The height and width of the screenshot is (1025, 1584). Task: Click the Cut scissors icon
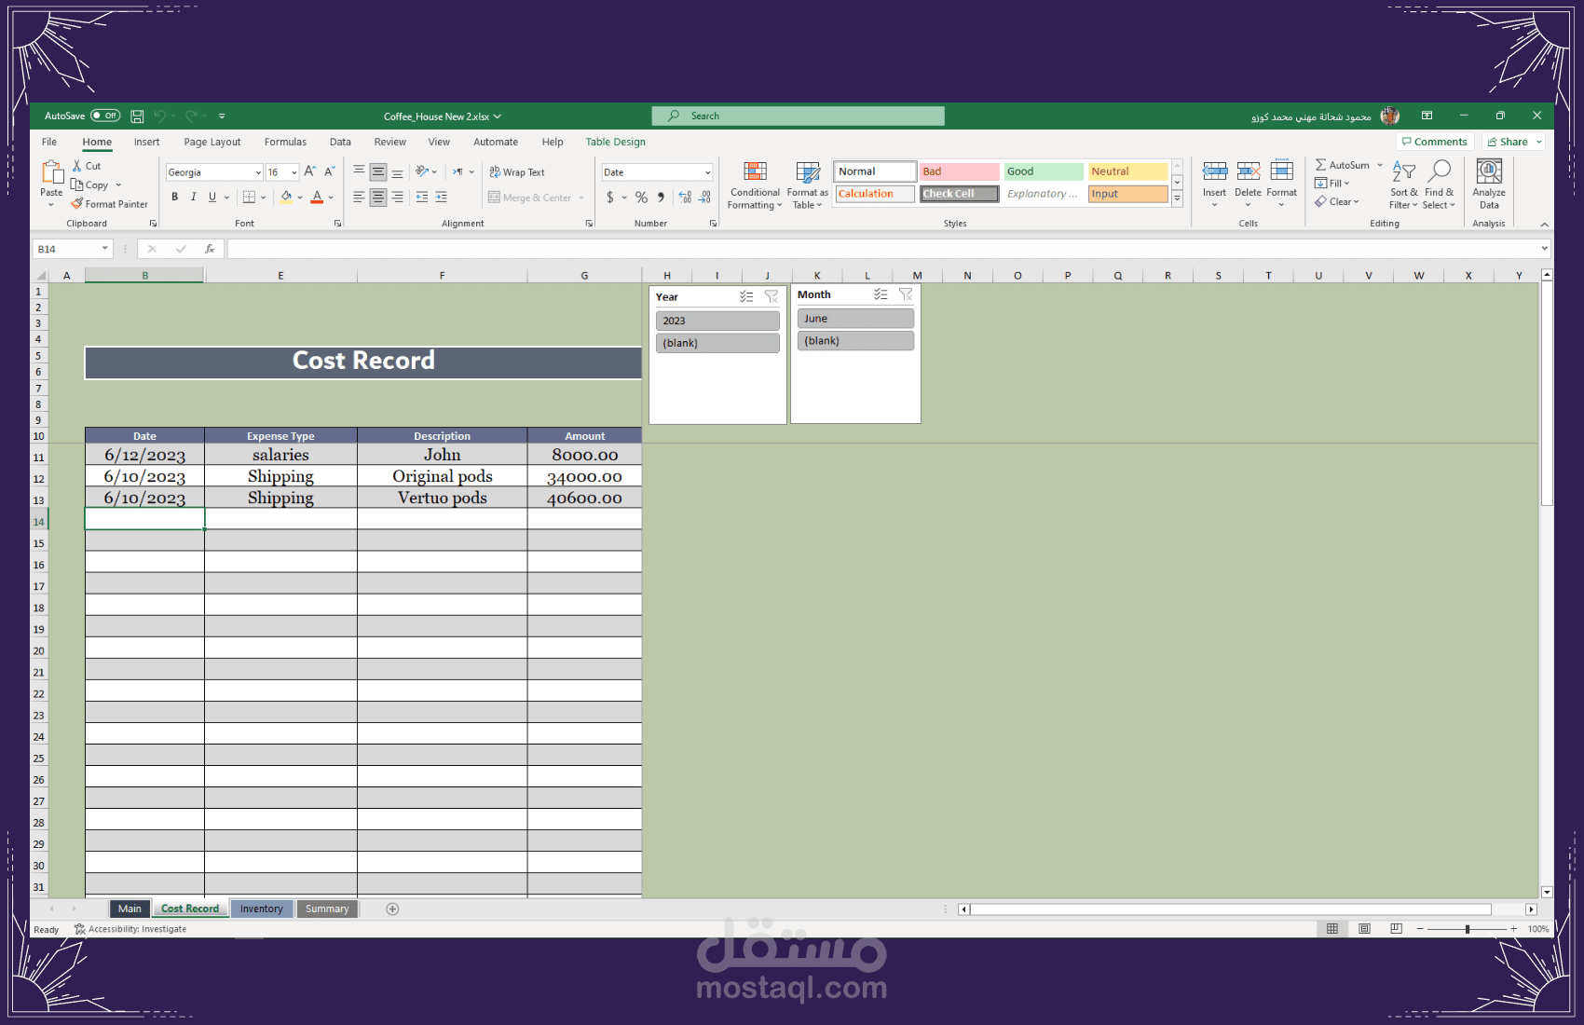click(x=77, y=166)
